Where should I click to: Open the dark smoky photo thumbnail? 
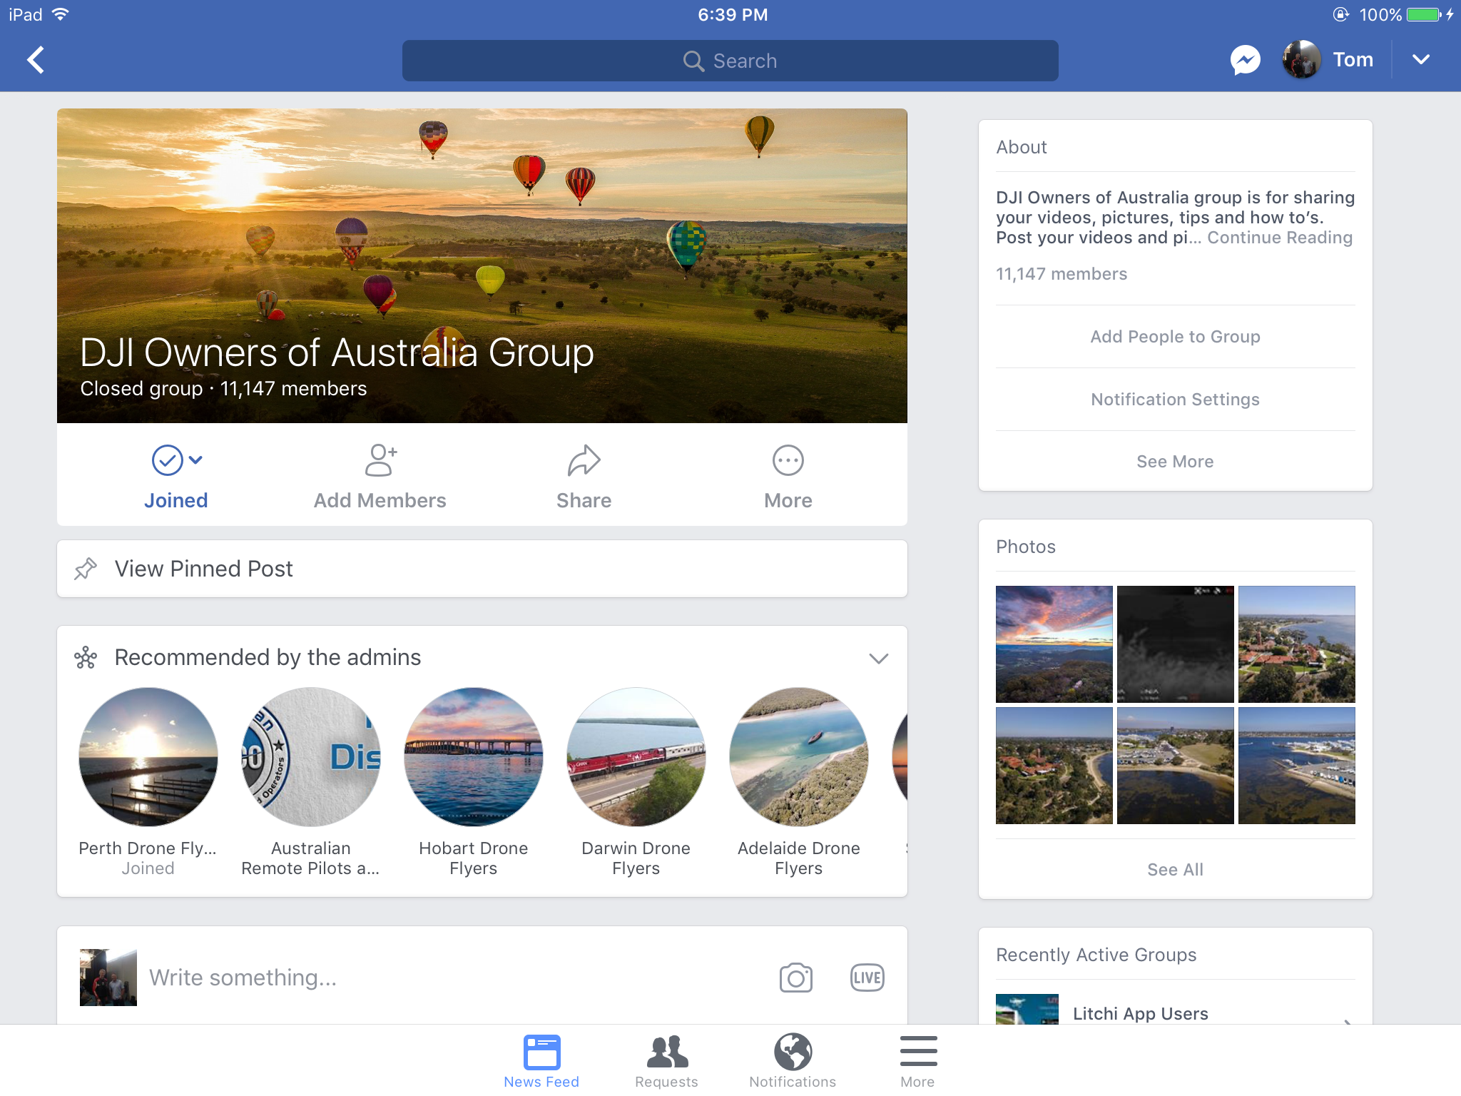1175,644
